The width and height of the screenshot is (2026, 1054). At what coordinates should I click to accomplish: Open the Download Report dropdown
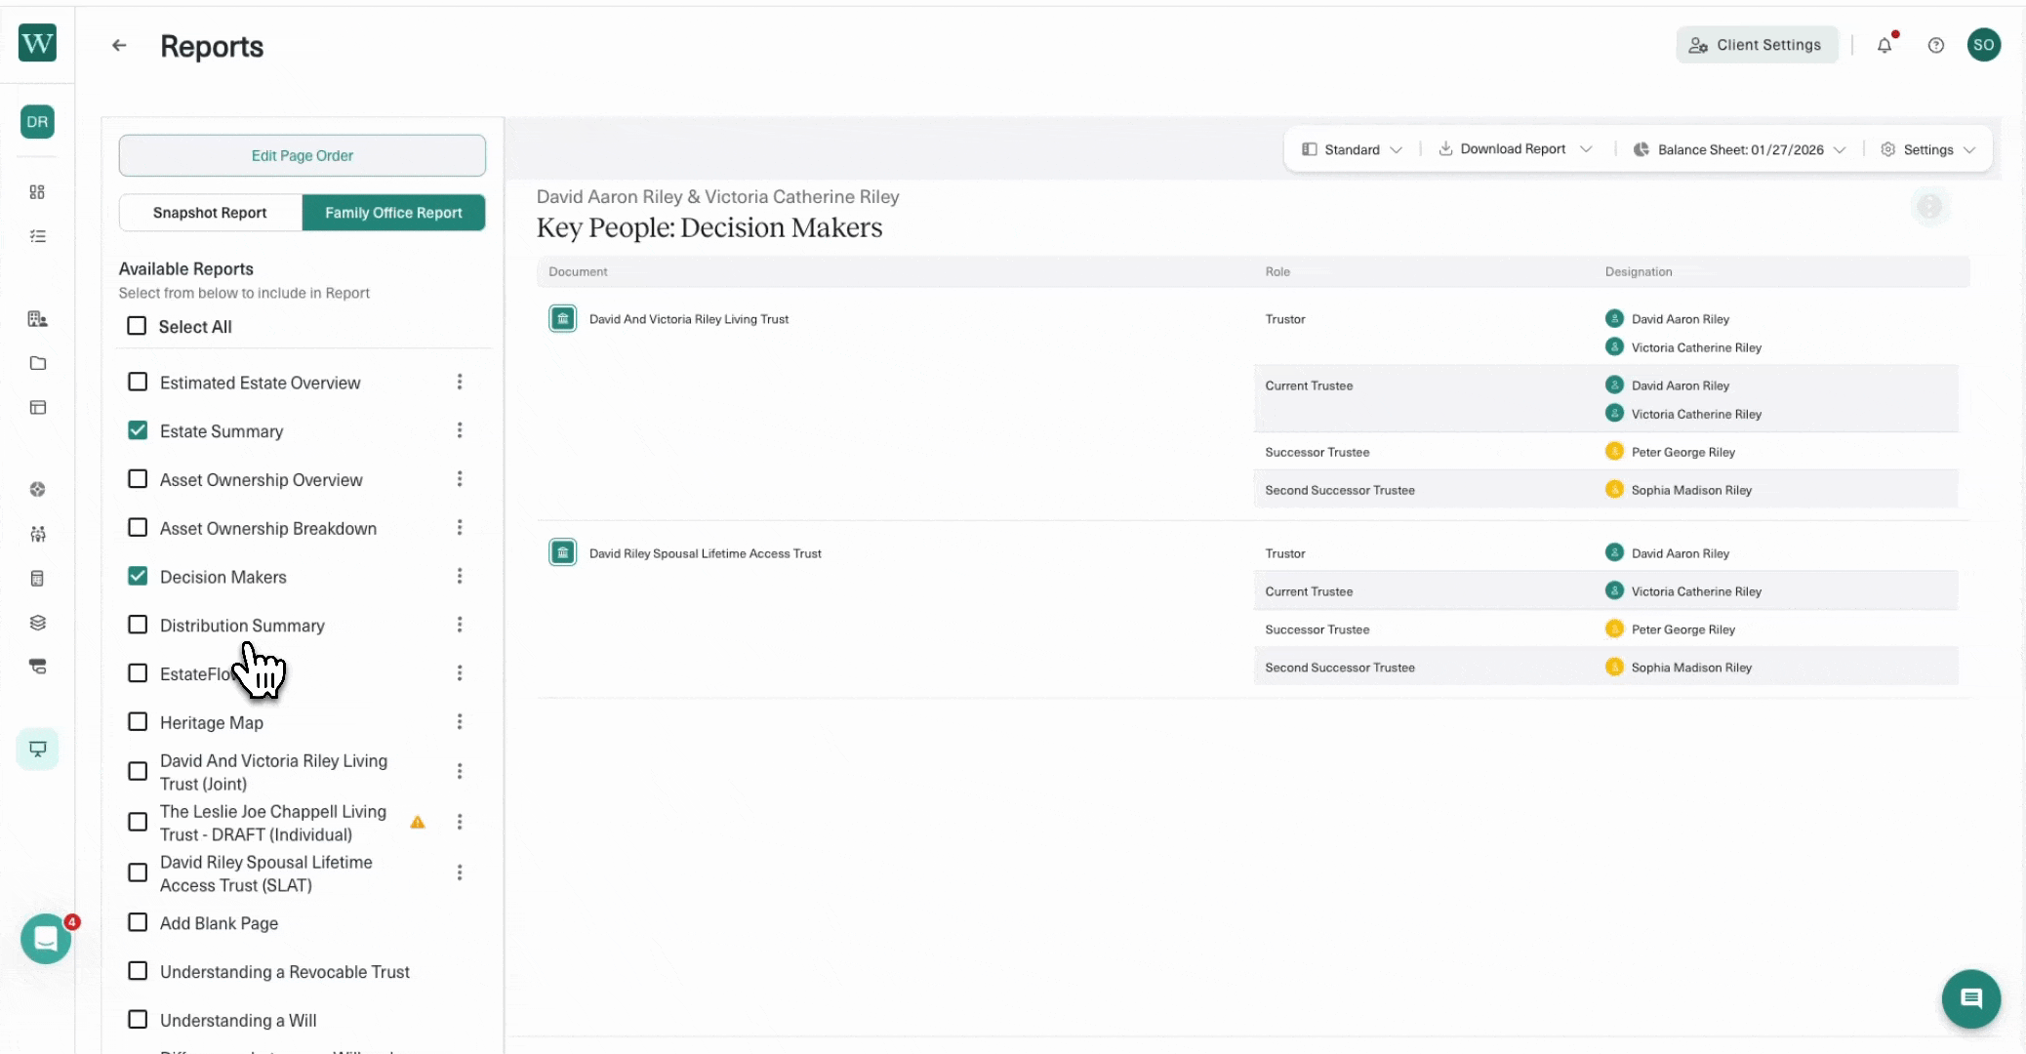pos(1515,149)
